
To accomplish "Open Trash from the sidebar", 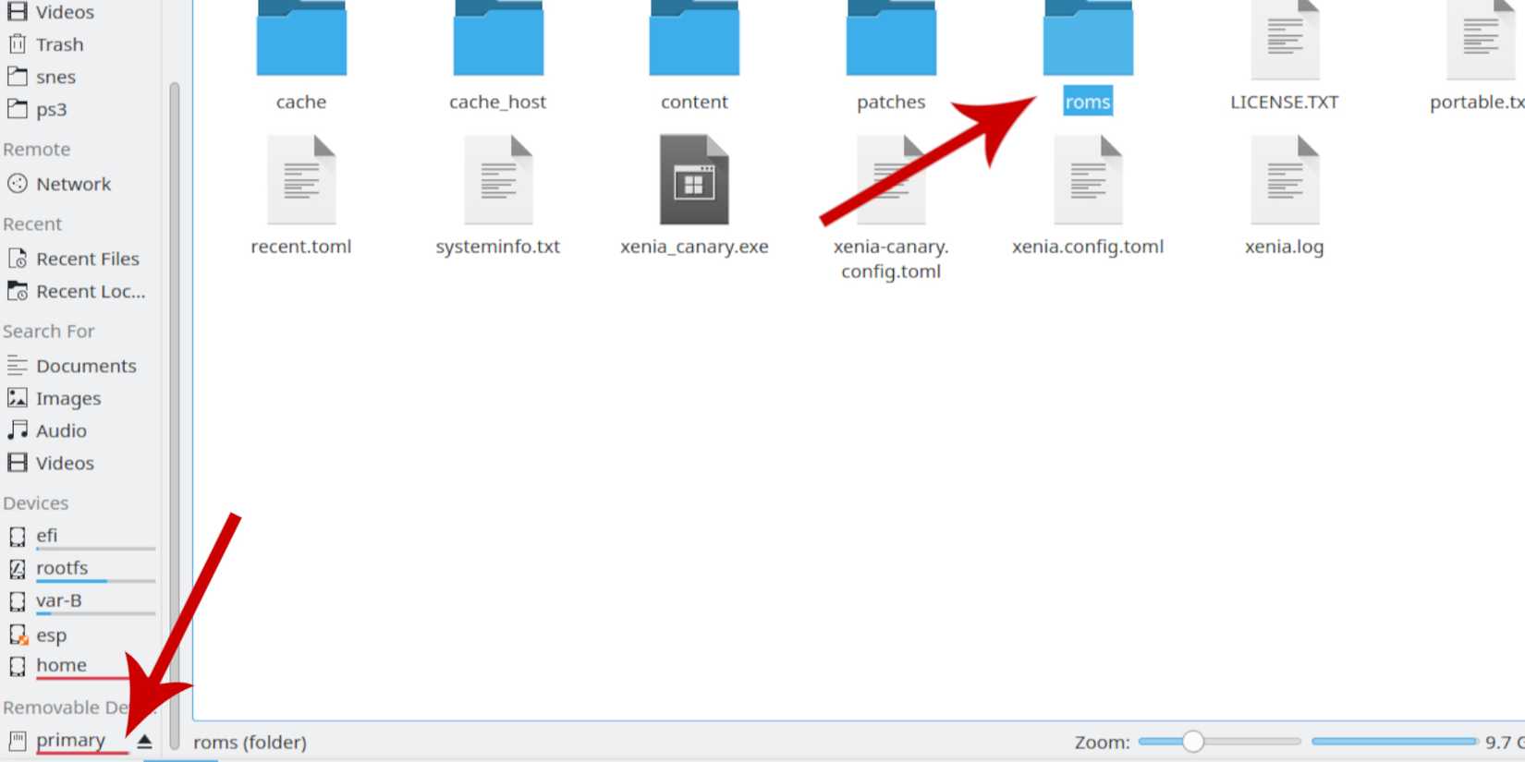I will pos(59,44).
